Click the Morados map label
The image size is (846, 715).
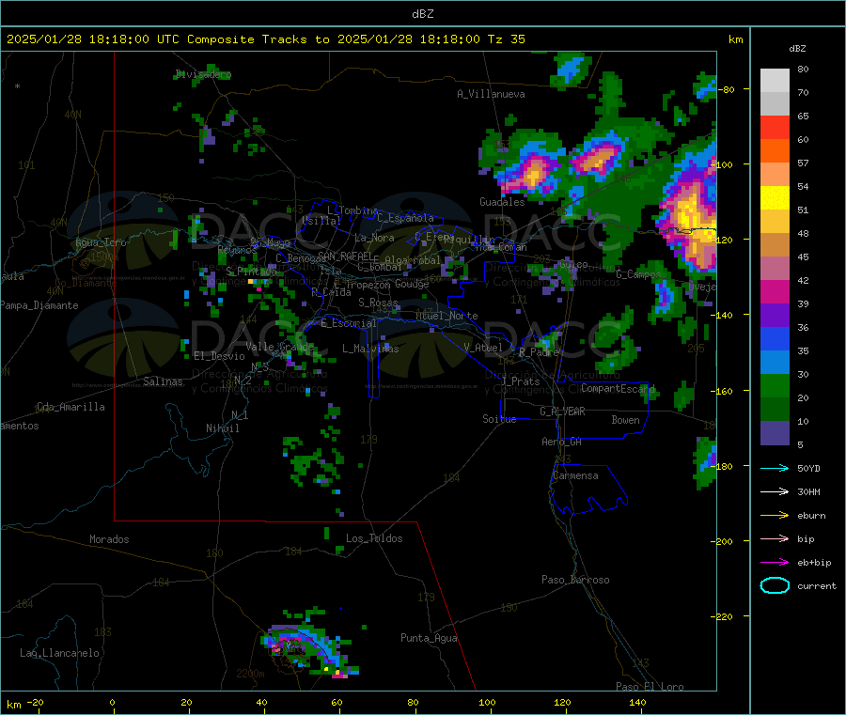click(109, 539)
